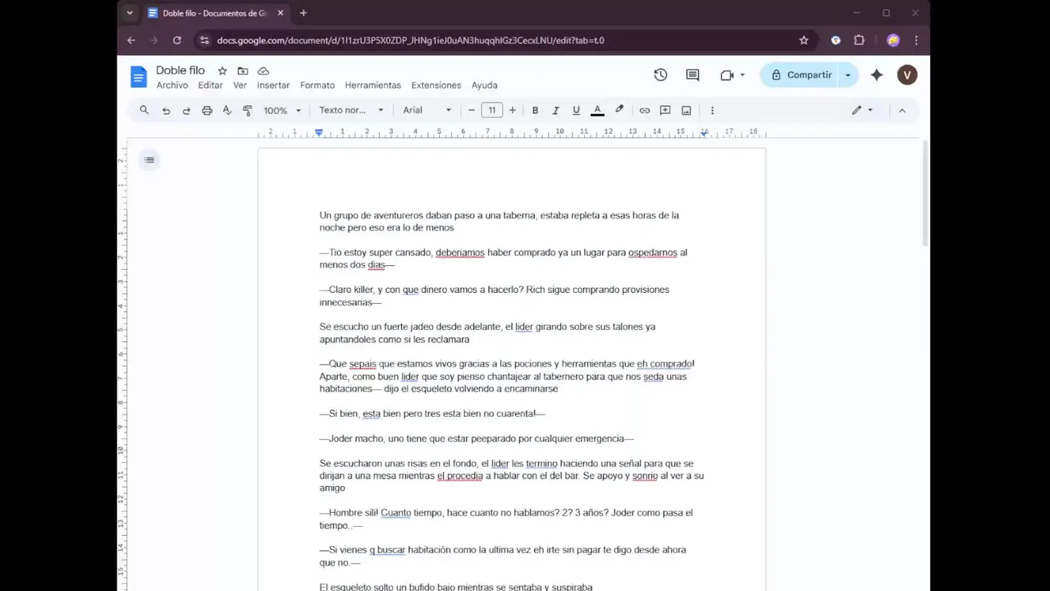Image resolution: width=1050 pixels, height=591 pixels.
Task: Activate the paint format tool
Action: point(248,110)
